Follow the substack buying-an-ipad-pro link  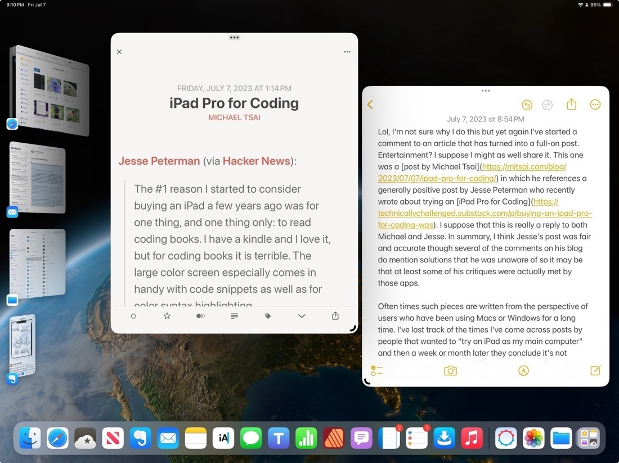click(484, 213)
